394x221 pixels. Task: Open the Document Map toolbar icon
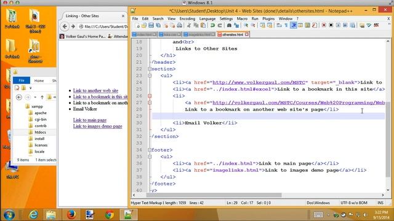coord(307,25)
